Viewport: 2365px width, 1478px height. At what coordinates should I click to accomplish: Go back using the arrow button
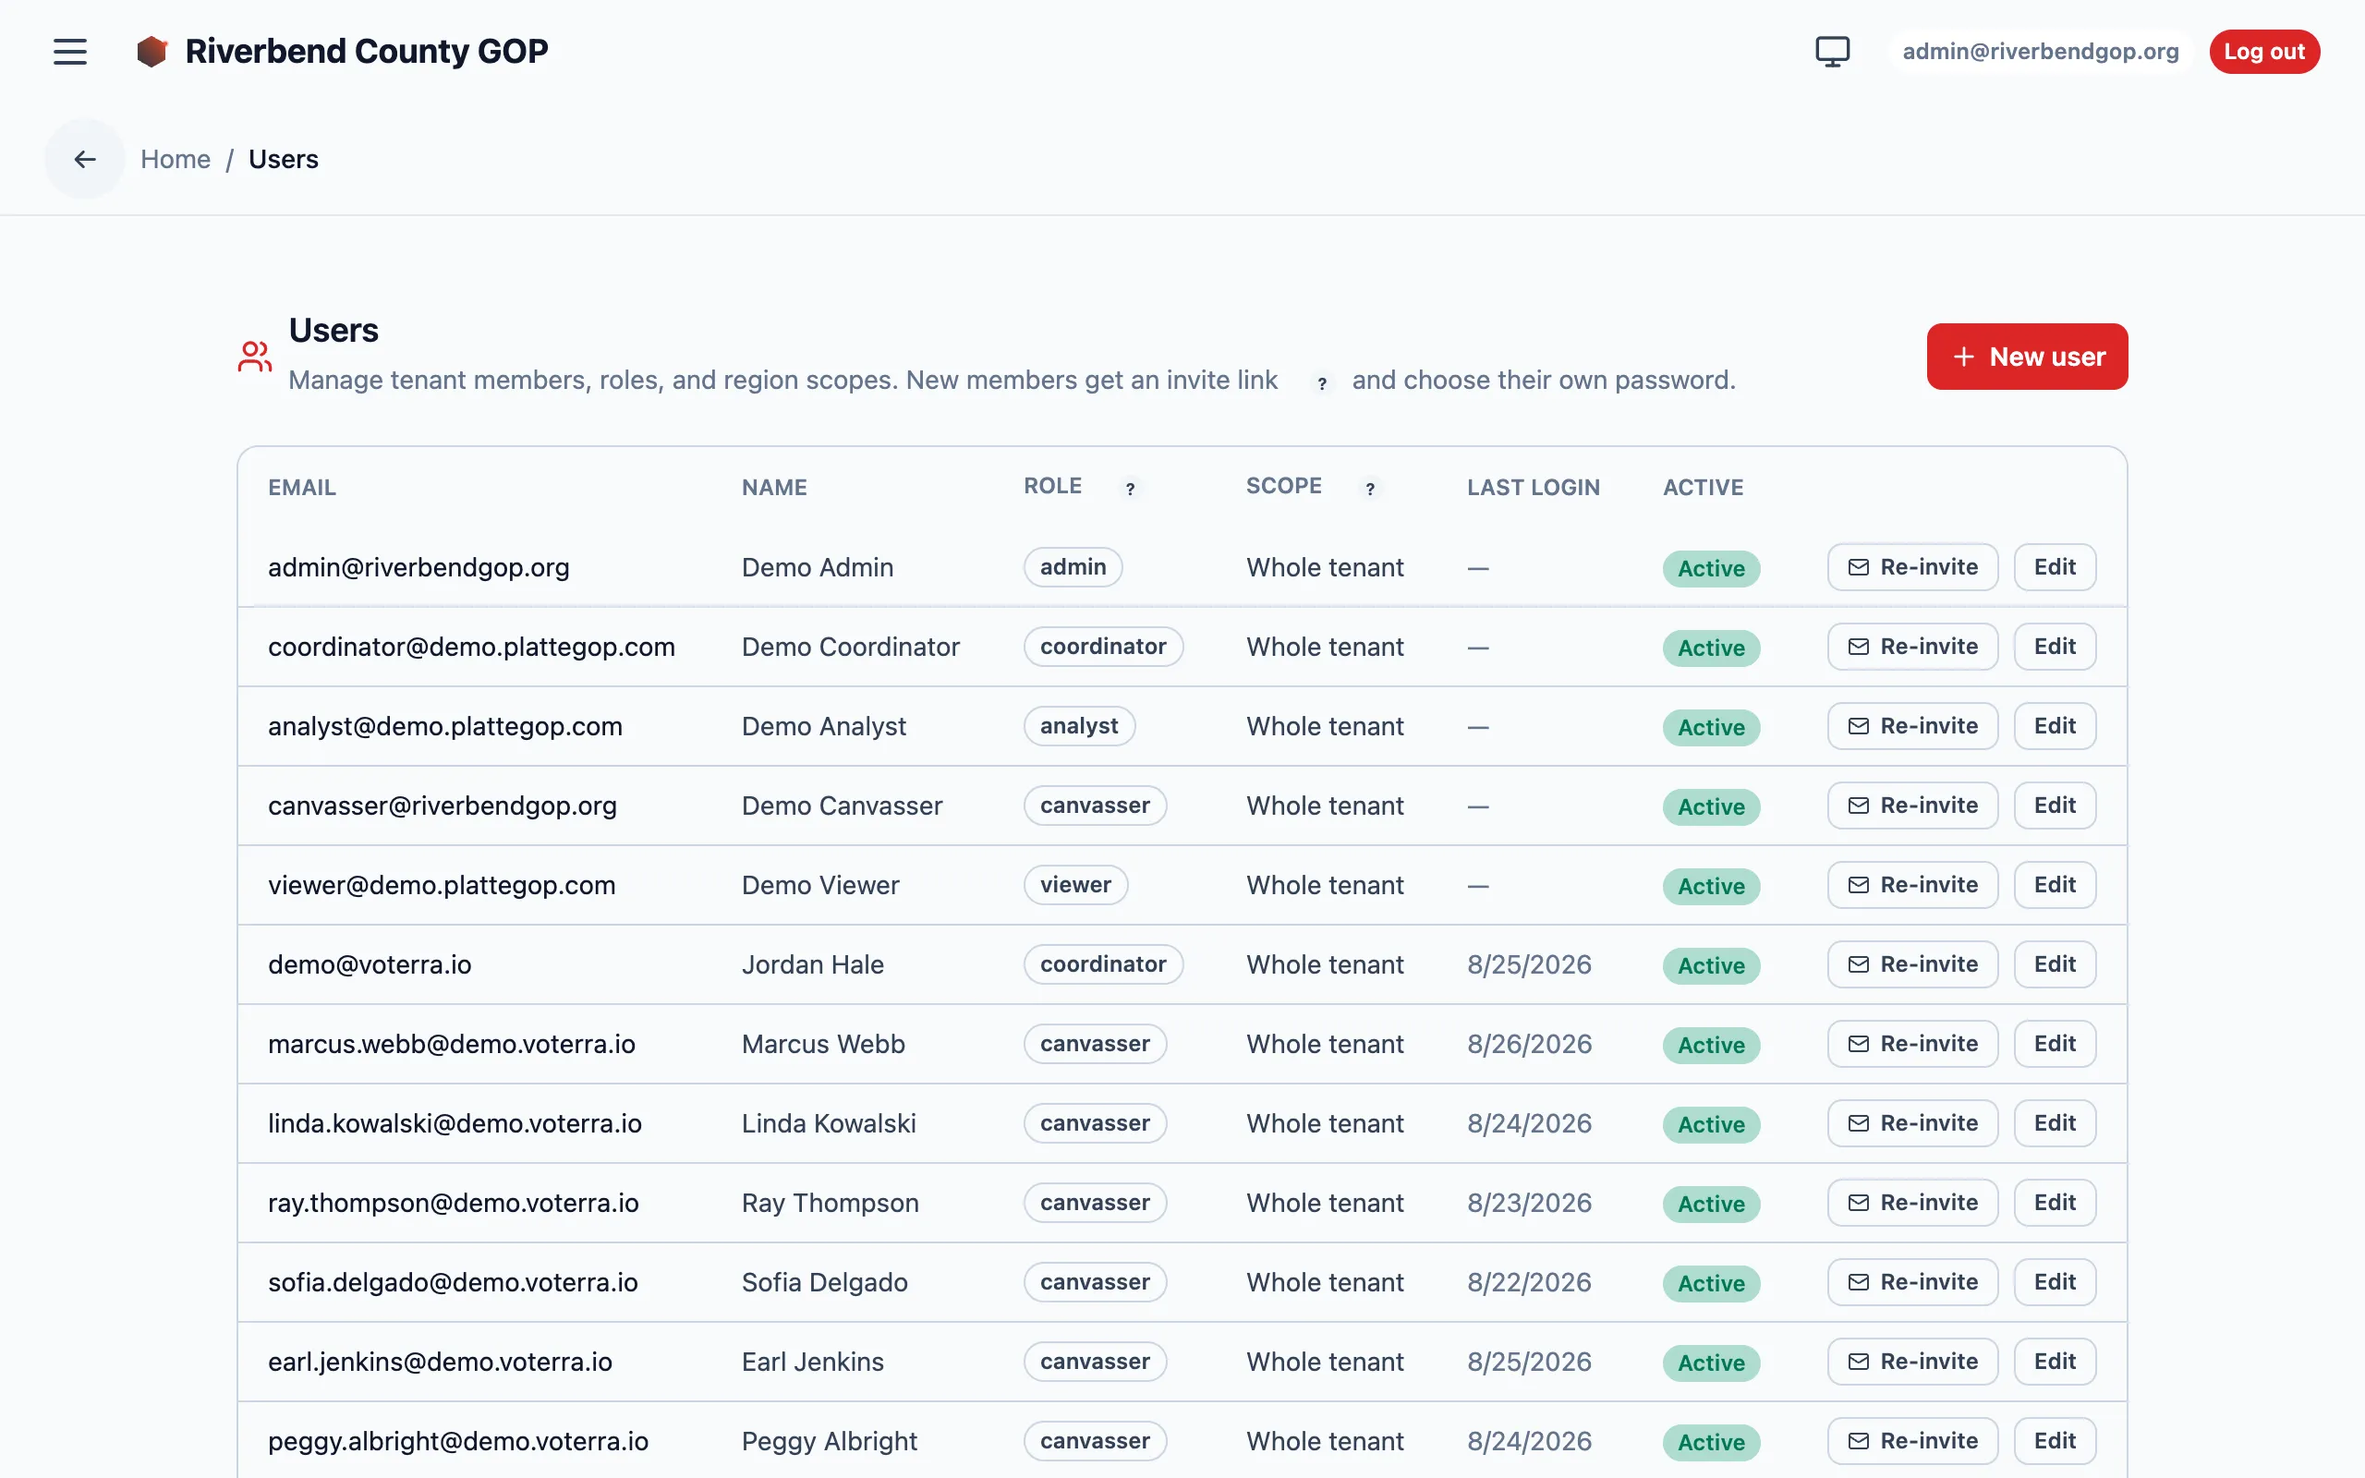pos(85,158)
